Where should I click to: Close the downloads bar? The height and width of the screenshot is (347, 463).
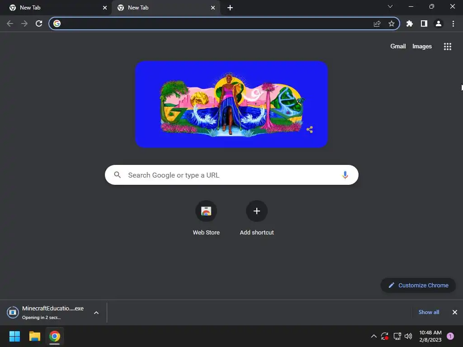pyautogui.click(x=455, y=312)
